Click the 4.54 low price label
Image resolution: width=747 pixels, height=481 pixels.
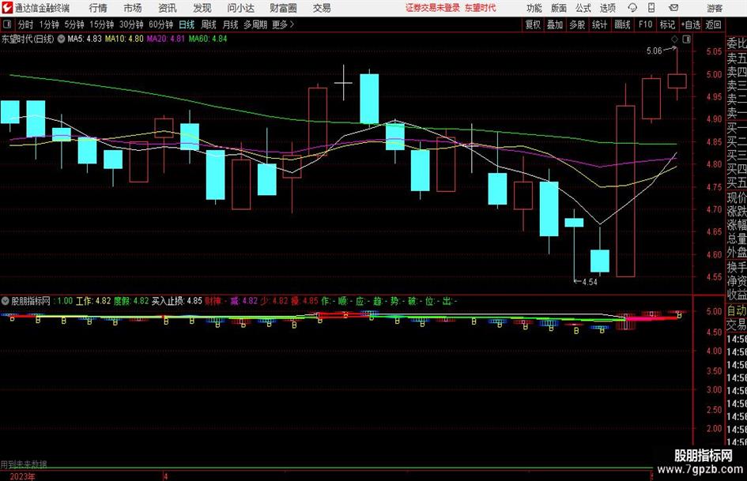tap(590, 282)
